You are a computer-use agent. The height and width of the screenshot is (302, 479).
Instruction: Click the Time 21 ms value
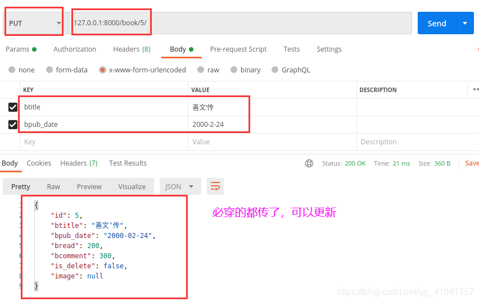(401, 163)
